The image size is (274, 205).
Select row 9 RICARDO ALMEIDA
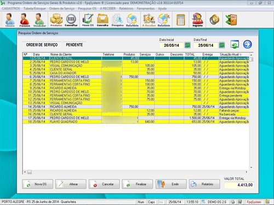(136, 88)
